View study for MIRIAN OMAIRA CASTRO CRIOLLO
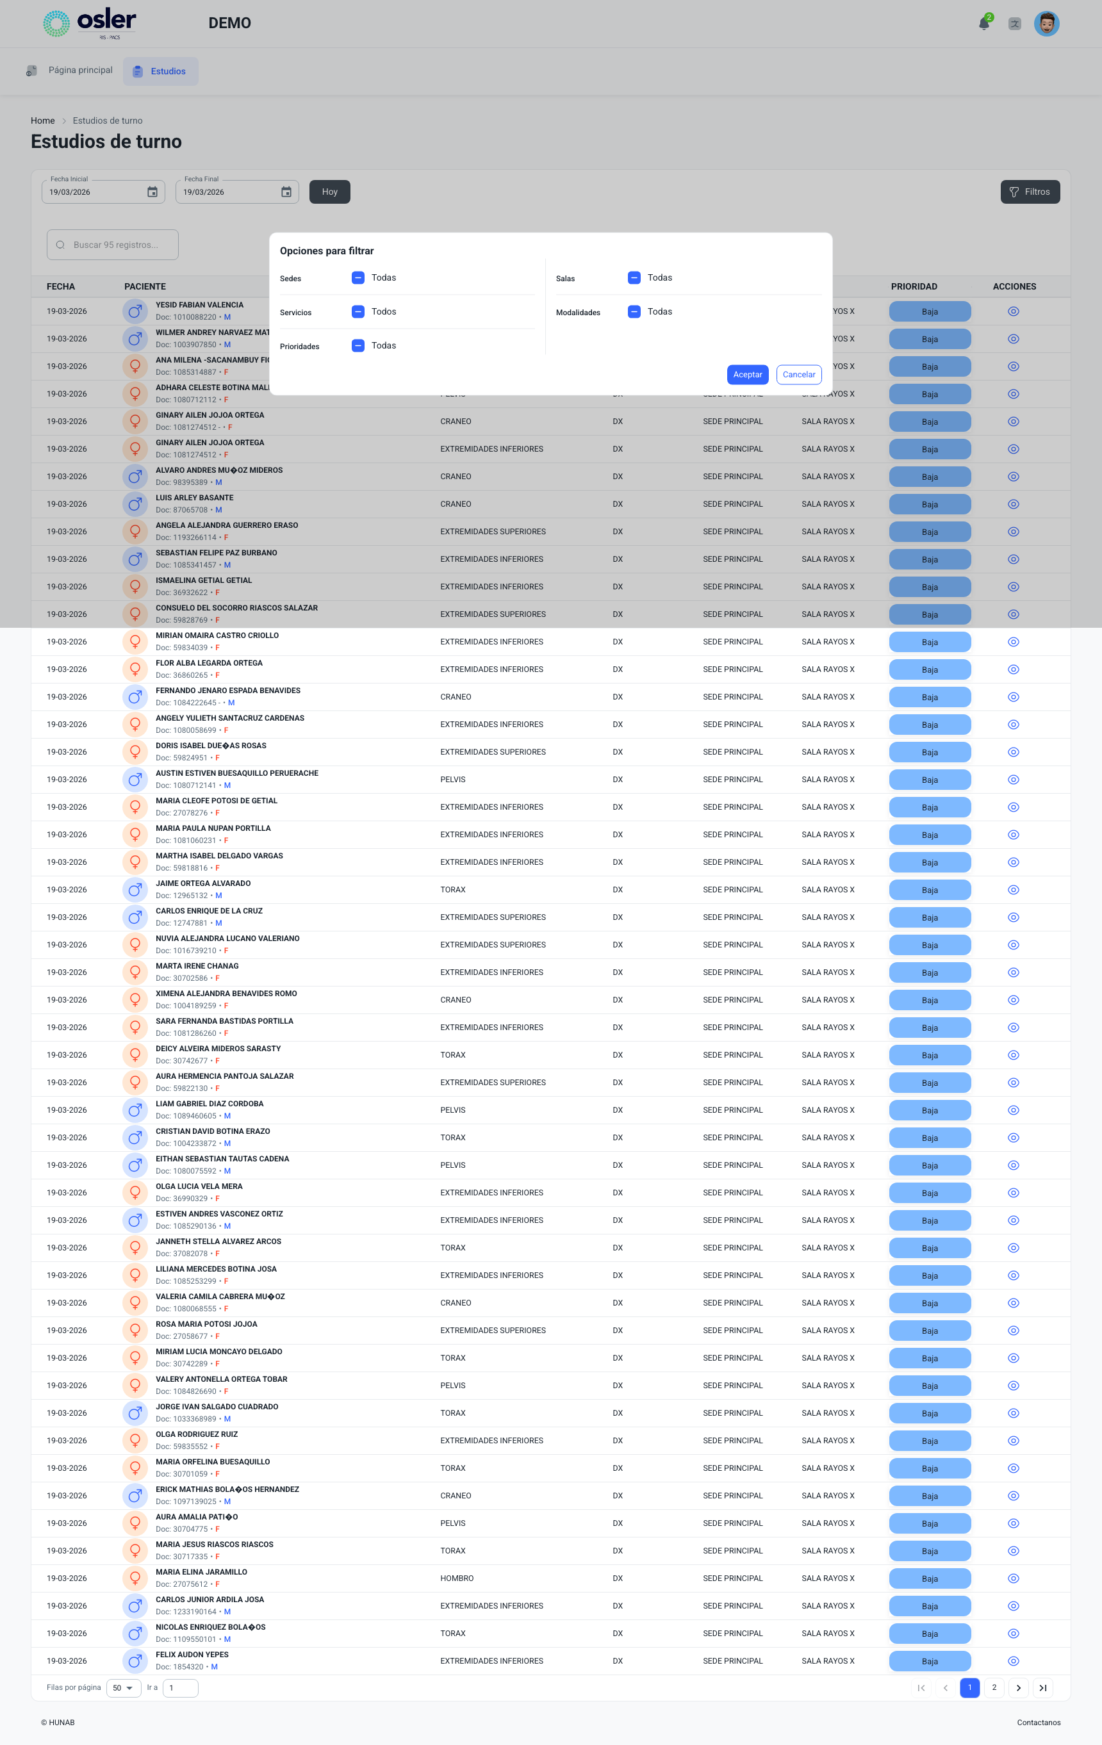The width and height of the screenshot is (1102, 1745). pyautogui.click(x=1014, y=642)
